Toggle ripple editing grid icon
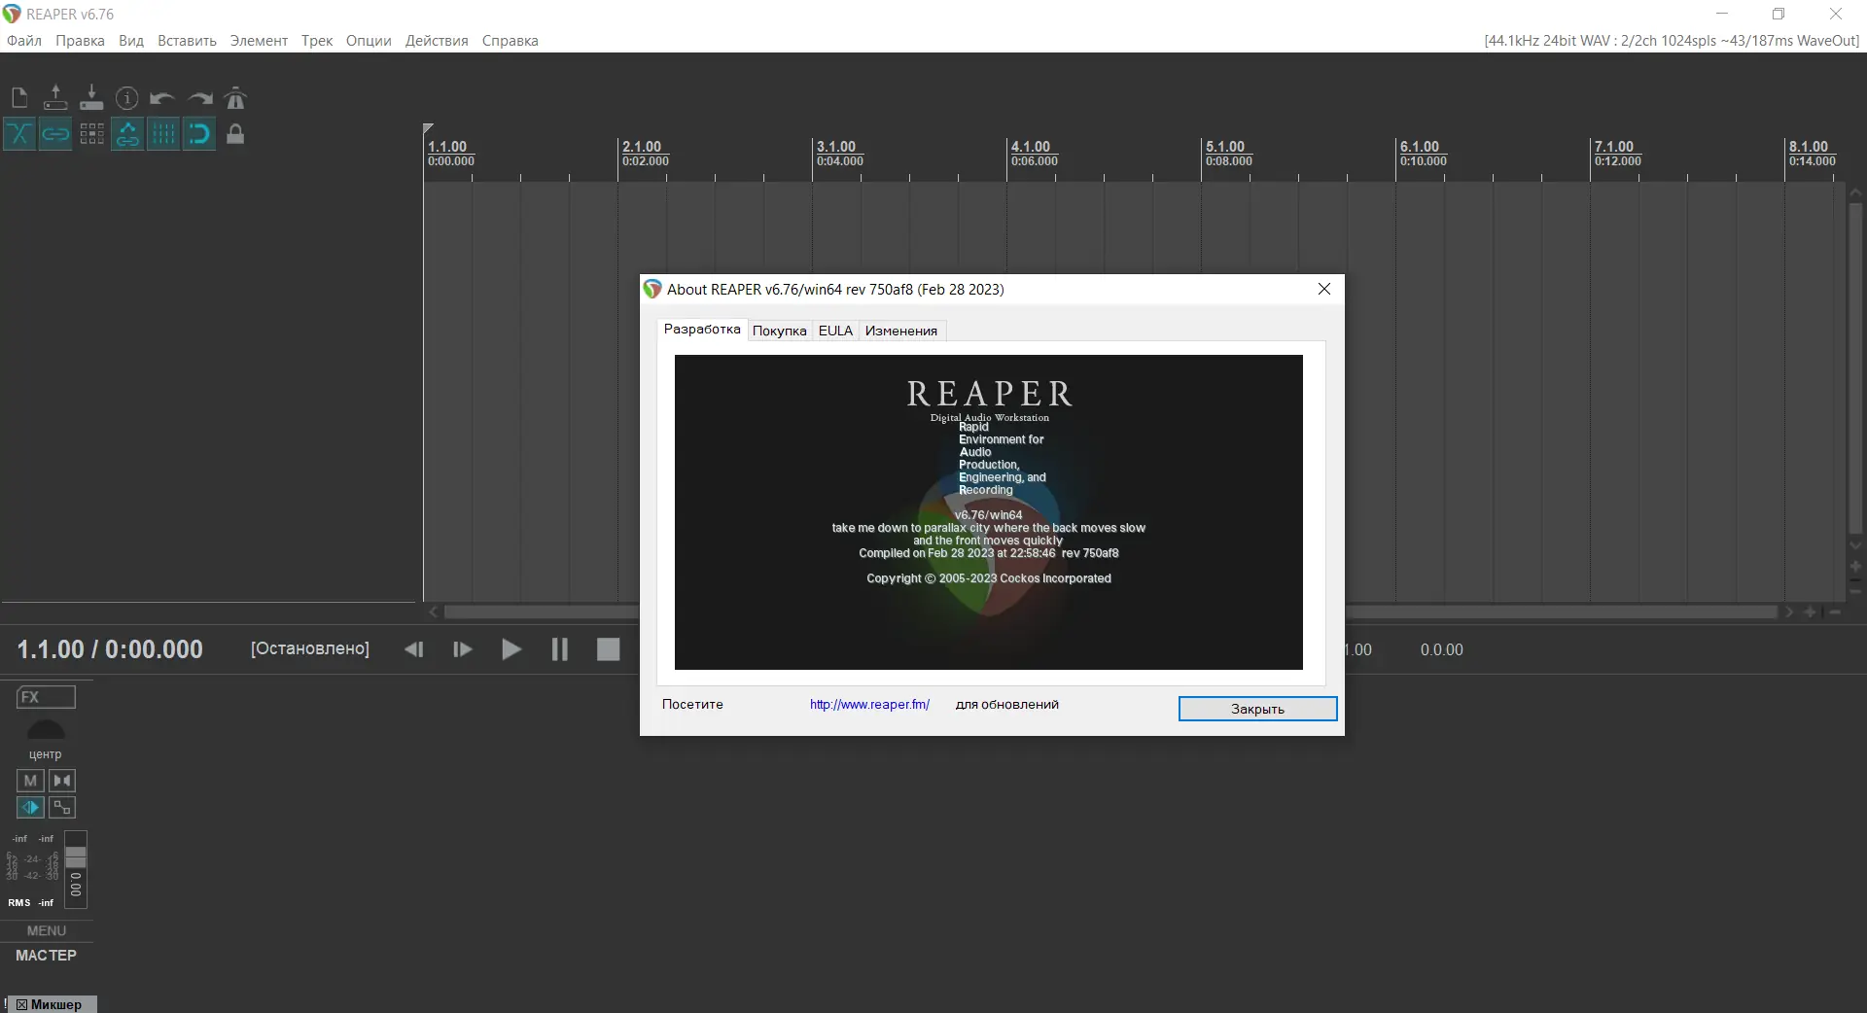The width and height of the screenshot is (1867, 1013). pos(91,134)
